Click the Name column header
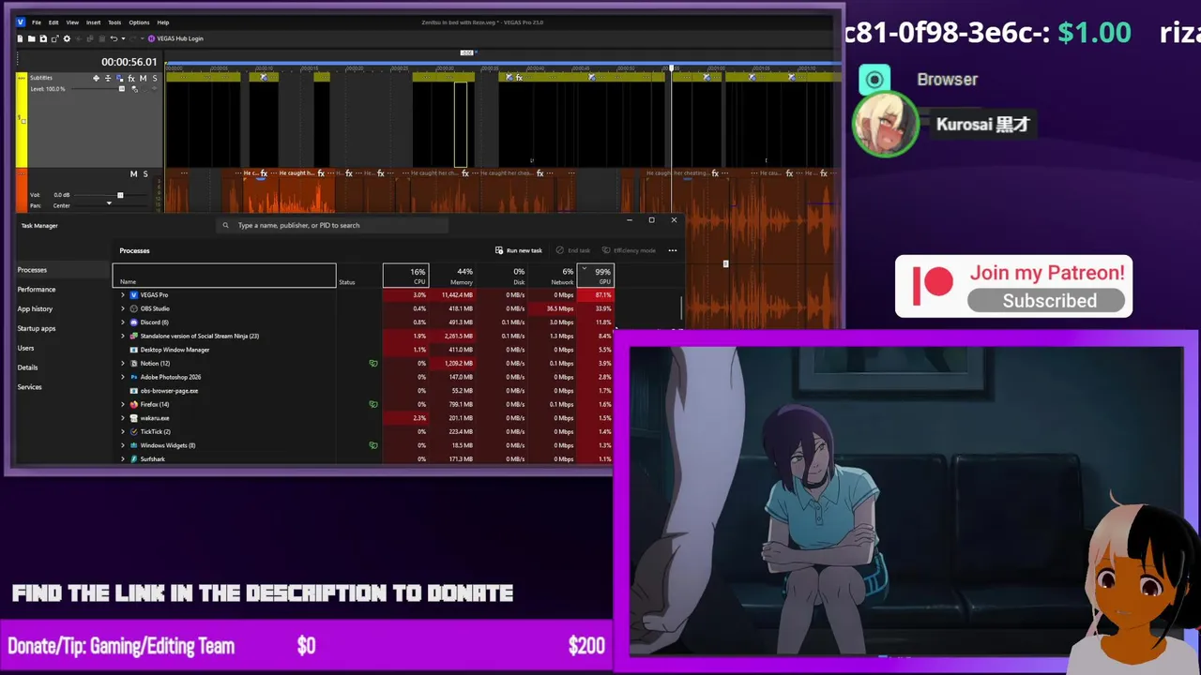Viewport: 1201px width, 675px height. click(x=224, y=276)
